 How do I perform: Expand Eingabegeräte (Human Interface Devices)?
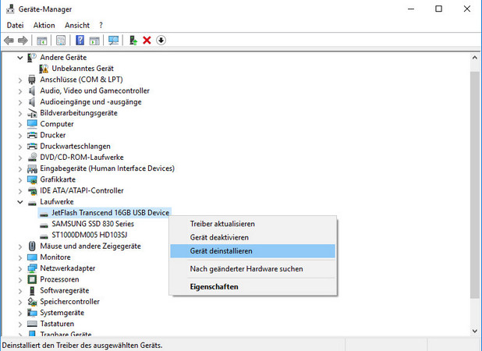pyautogui.click(x=20, y=168)
